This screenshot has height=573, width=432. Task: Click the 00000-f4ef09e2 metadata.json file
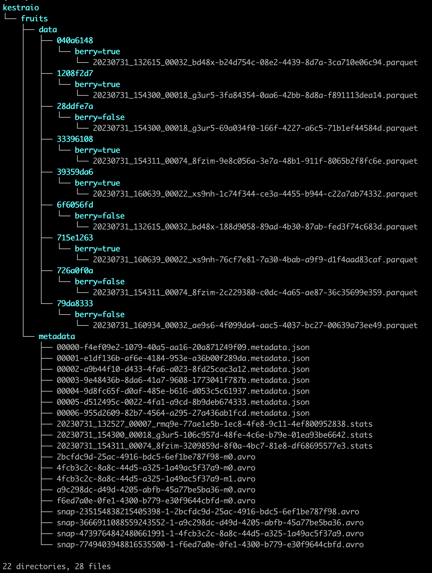(x=183, y=347)
